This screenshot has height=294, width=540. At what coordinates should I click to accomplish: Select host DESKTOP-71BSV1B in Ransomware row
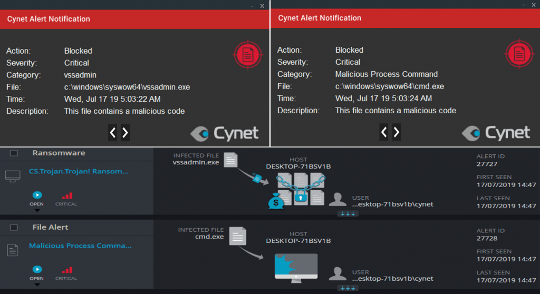[298, 166]
